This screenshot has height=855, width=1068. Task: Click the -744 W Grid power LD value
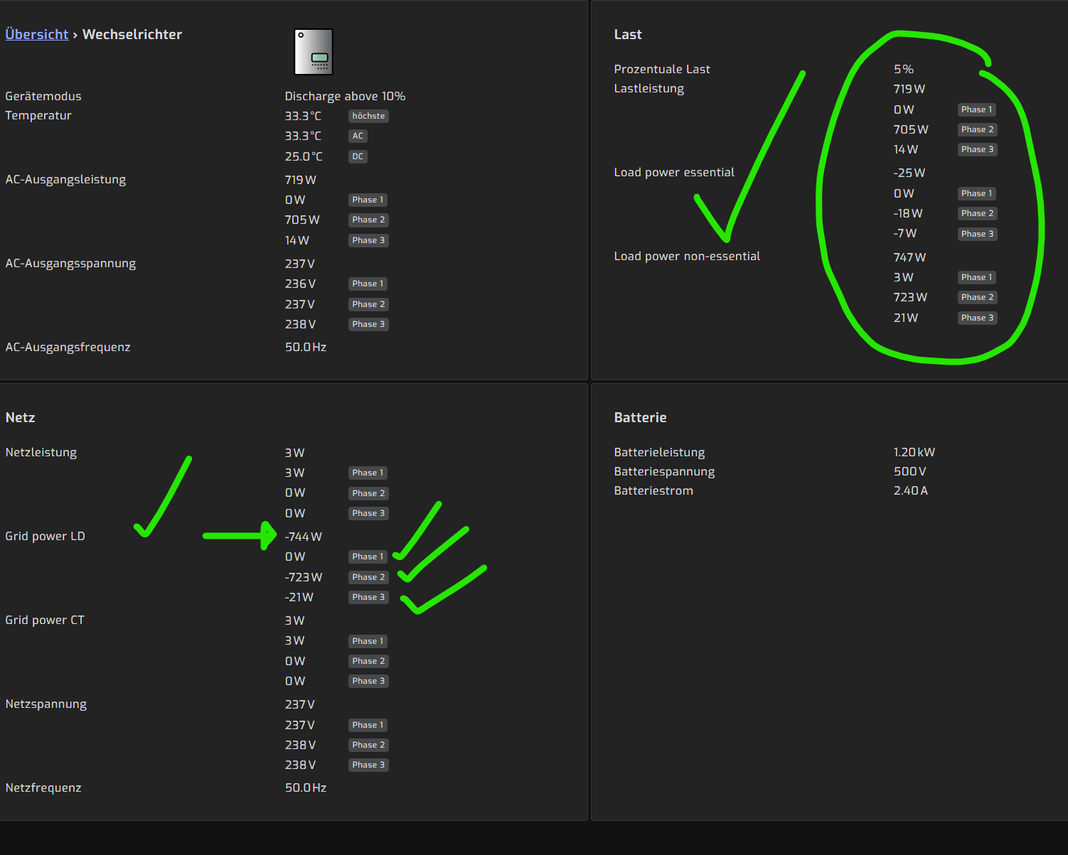pos(304,537)
